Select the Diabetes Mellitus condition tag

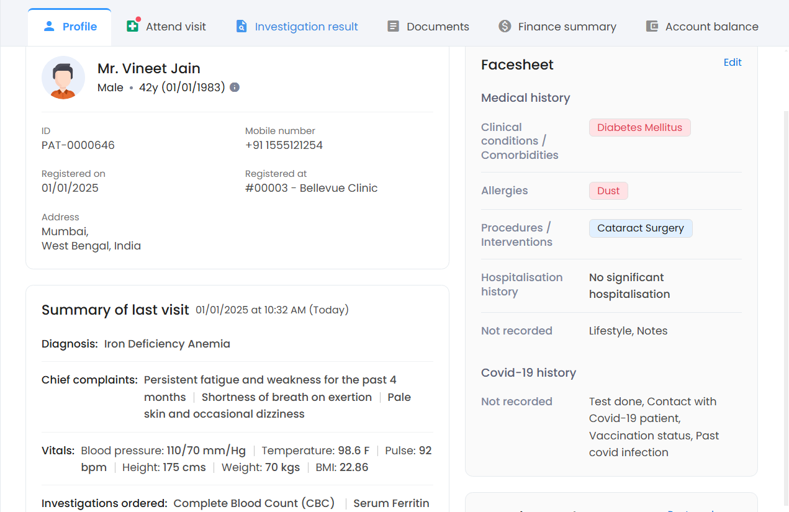tap(639, 128)
